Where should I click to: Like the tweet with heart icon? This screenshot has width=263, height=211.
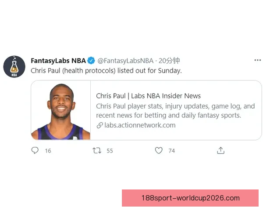(159, 150)
